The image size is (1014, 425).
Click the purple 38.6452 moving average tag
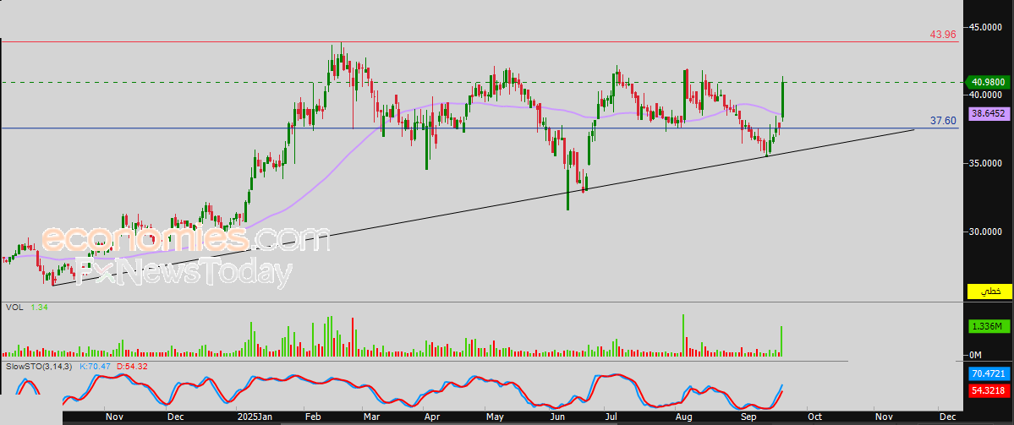[988, 113]
